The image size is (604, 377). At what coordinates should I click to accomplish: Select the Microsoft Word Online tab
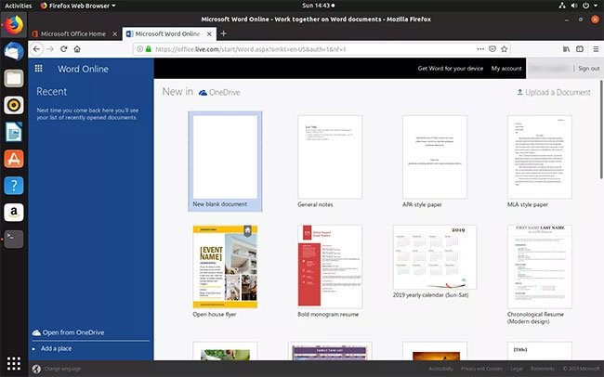[x=169, y=33]
